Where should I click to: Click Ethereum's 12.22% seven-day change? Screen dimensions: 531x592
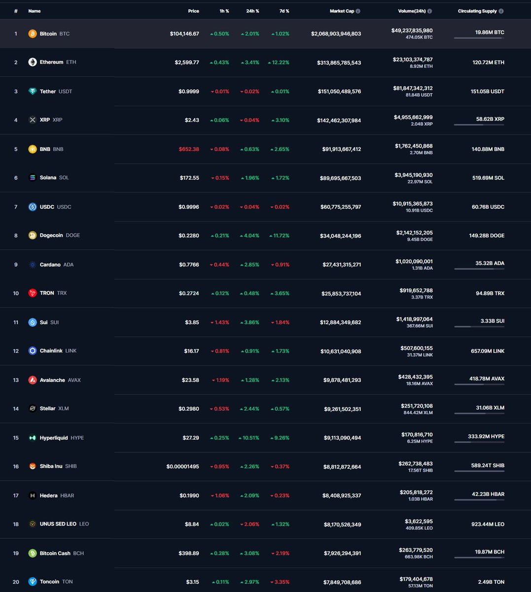tap(279, 62)
